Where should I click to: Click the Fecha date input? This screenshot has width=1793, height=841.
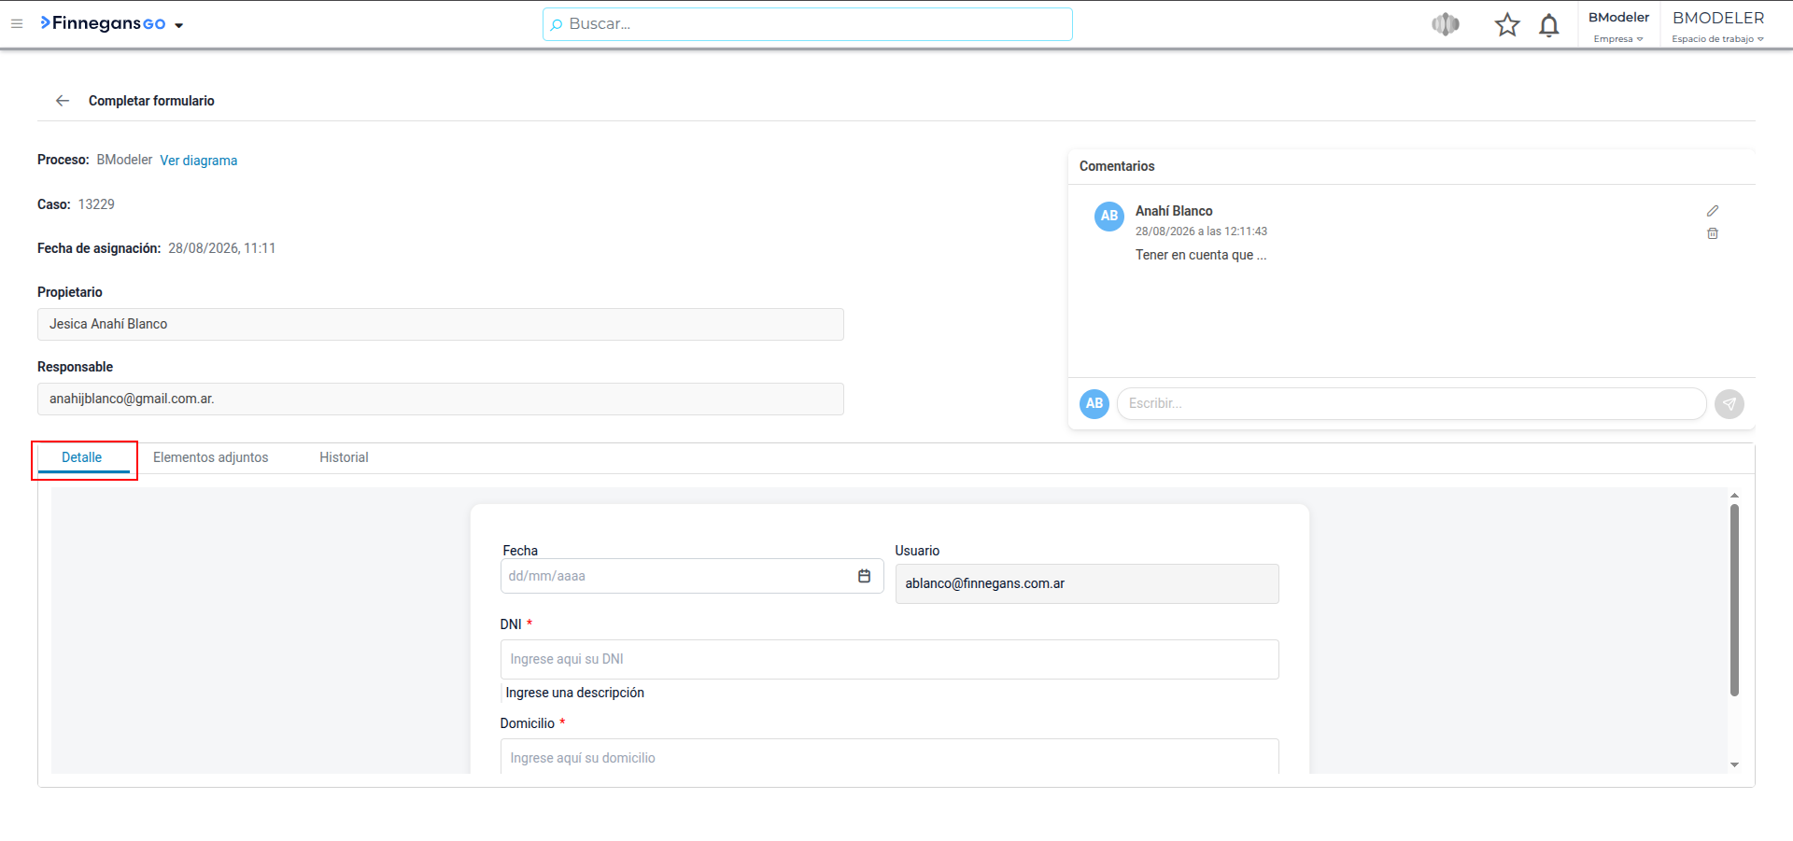tap(692, 576)
